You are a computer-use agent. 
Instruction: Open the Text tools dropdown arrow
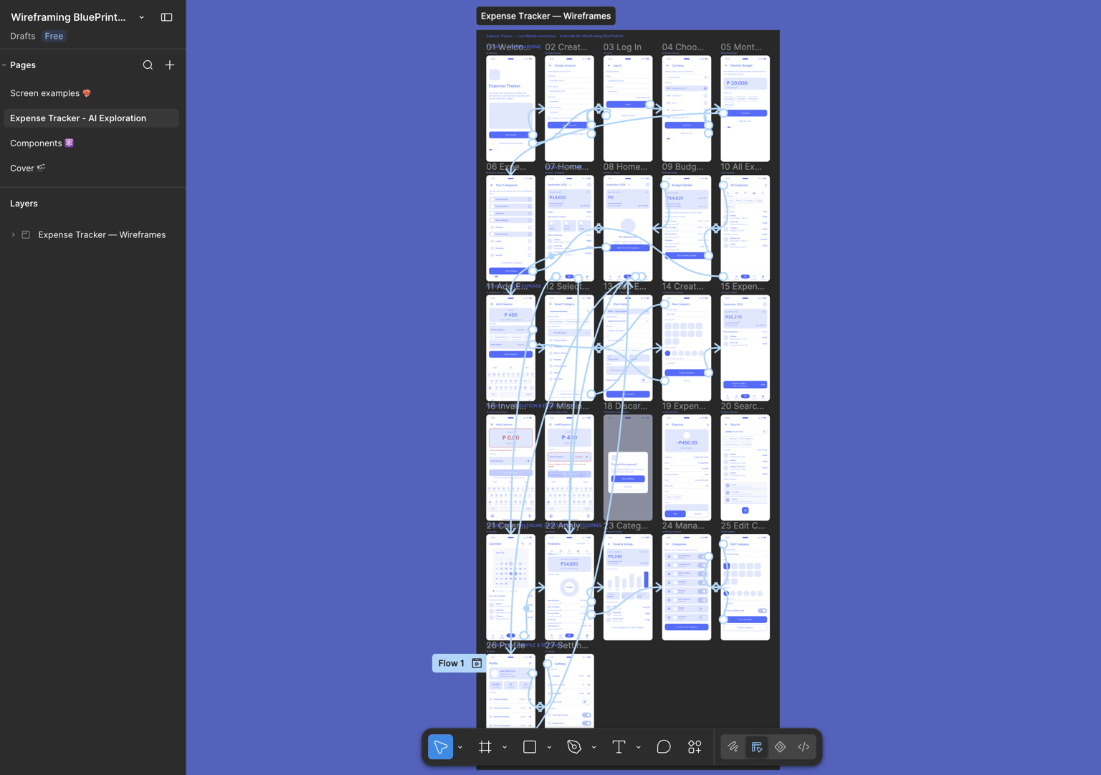click(x=639, y=748)
